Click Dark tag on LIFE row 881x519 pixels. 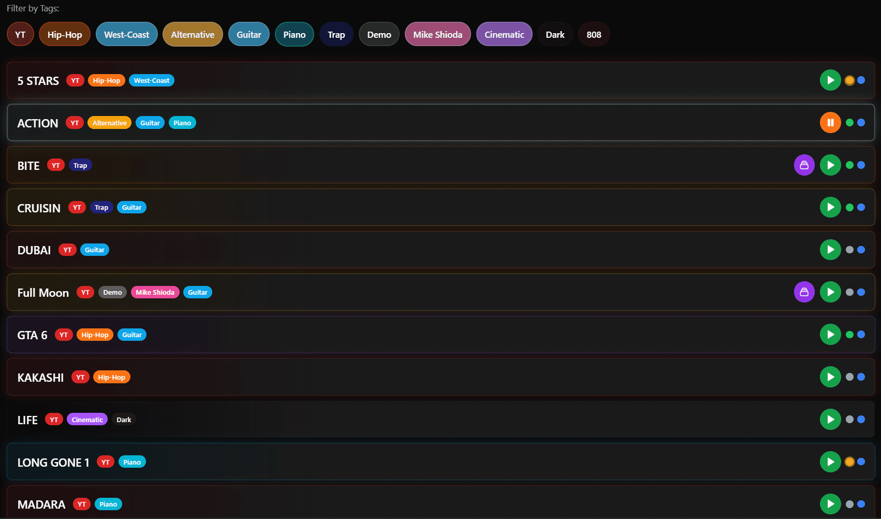[124, 420]
